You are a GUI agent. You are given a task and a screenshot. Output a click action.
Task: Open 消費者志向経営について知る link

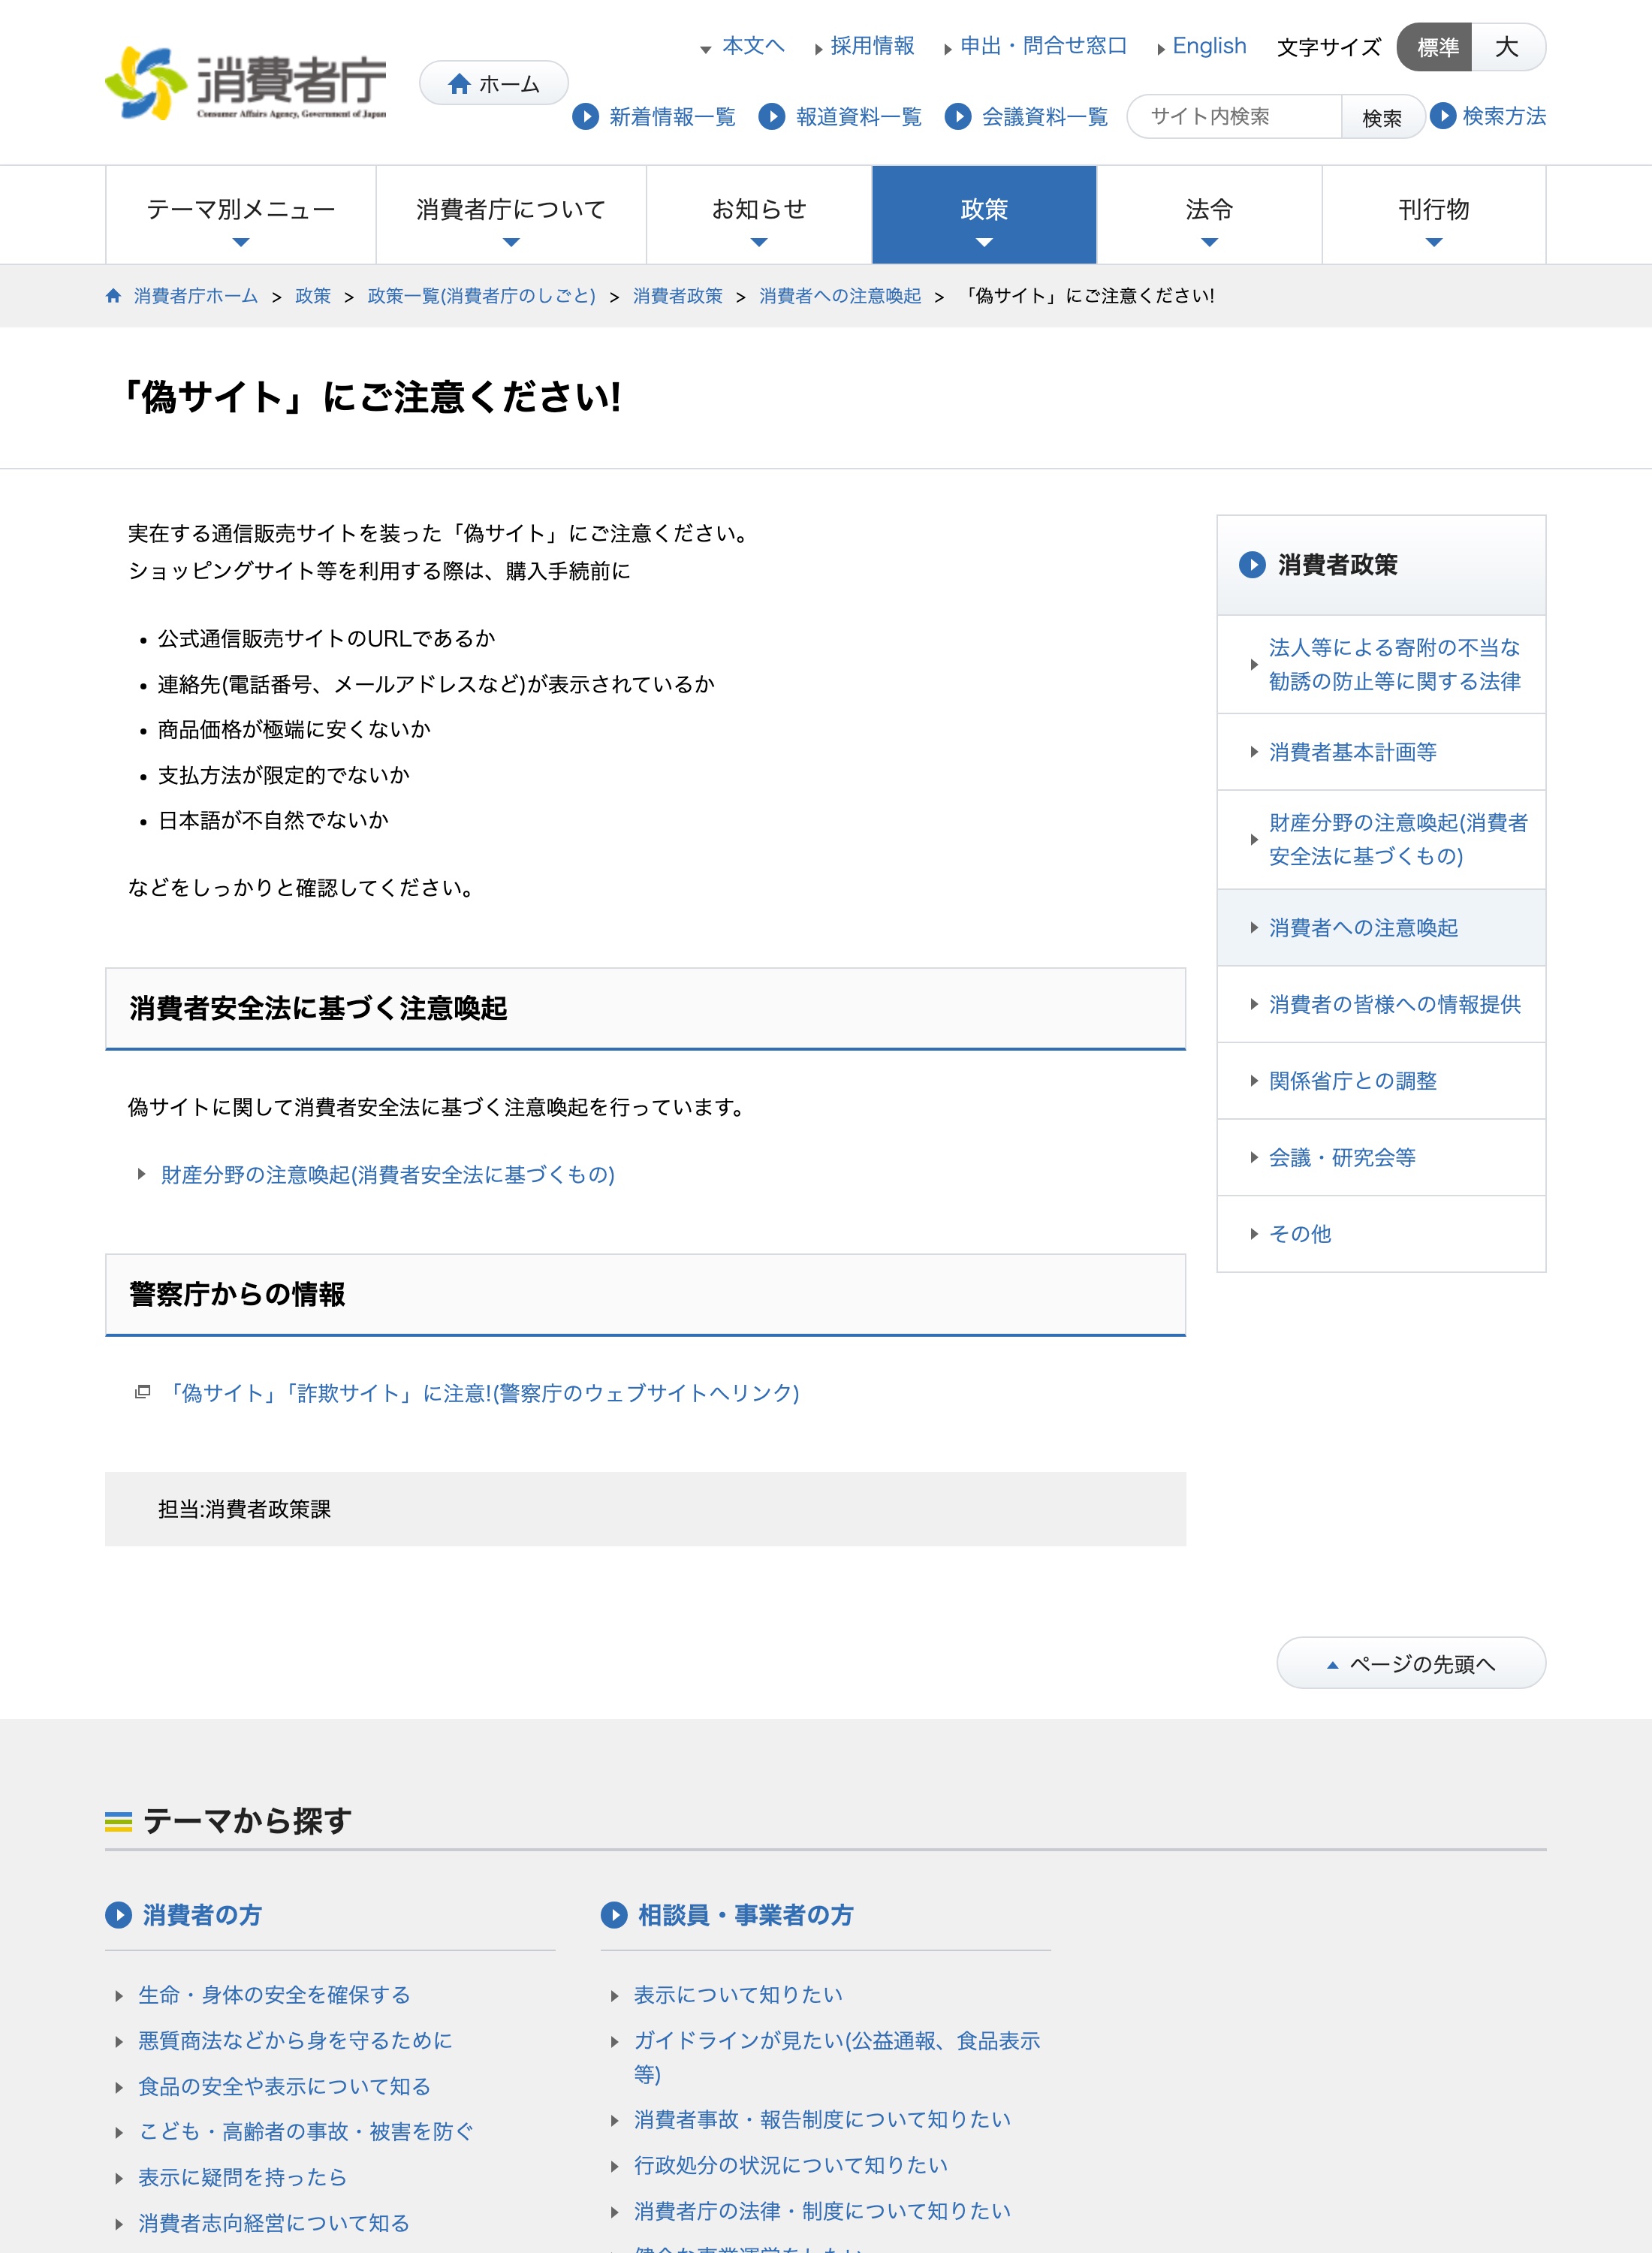[x=274, y=2223]
